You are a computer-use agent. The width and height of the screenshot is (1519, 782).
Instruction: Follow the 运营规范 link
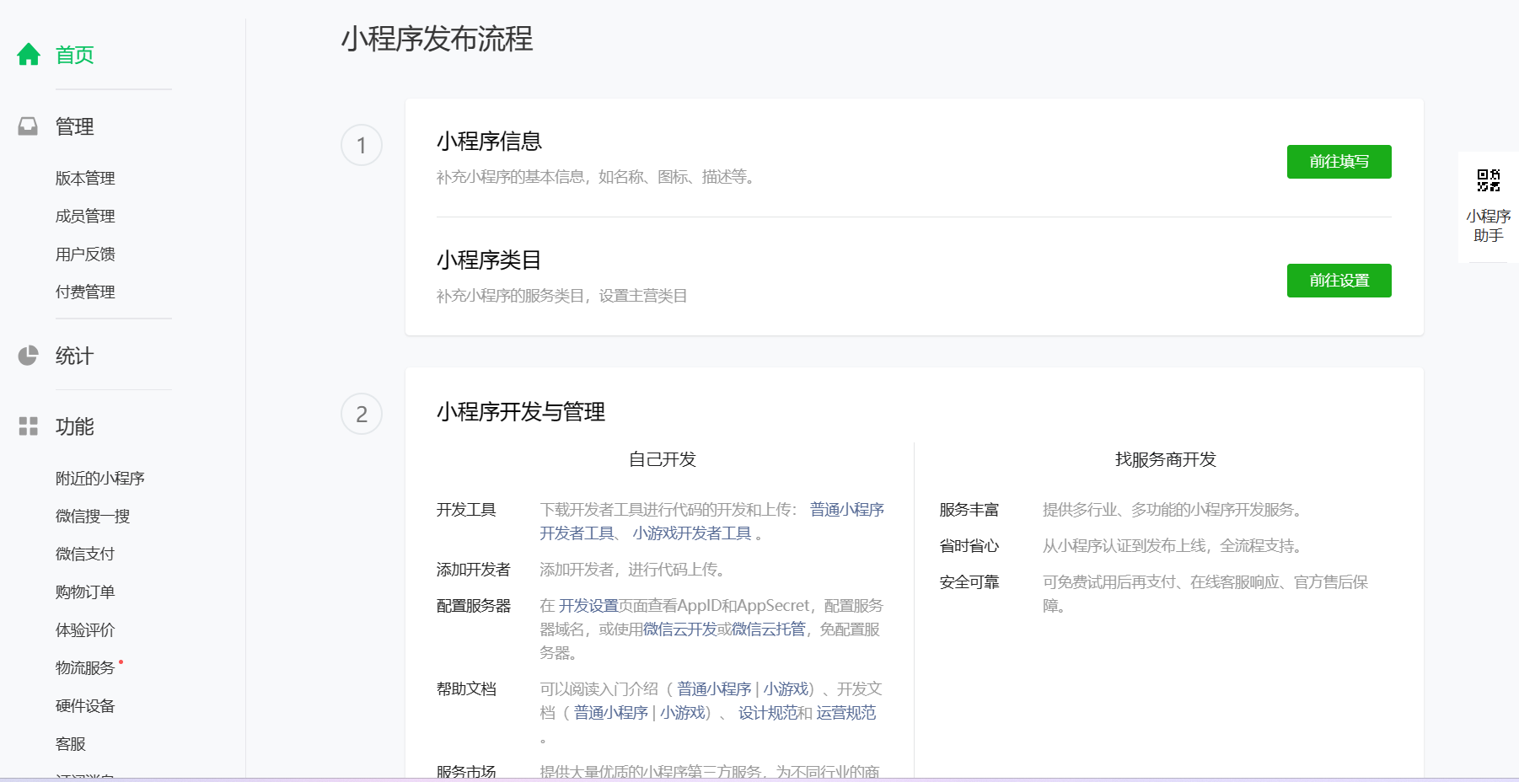coord(846,713)
